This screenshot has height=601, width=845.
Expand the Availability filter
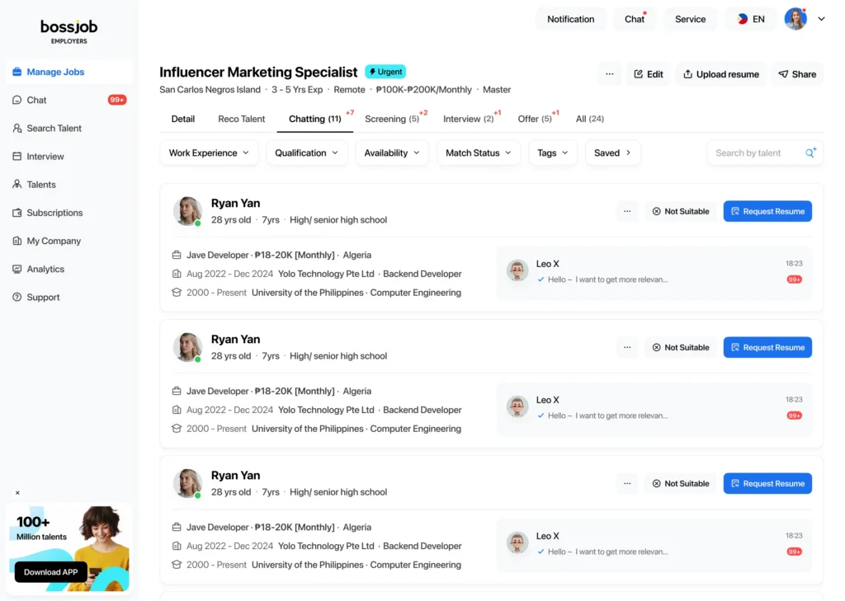coord(392,153)
